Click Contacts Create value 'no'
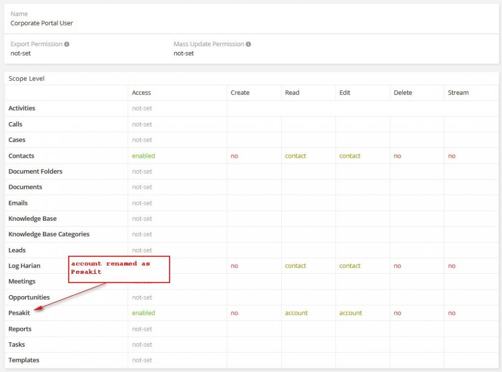The width and height of the screenshot is (502, 372). pos(234,156)
